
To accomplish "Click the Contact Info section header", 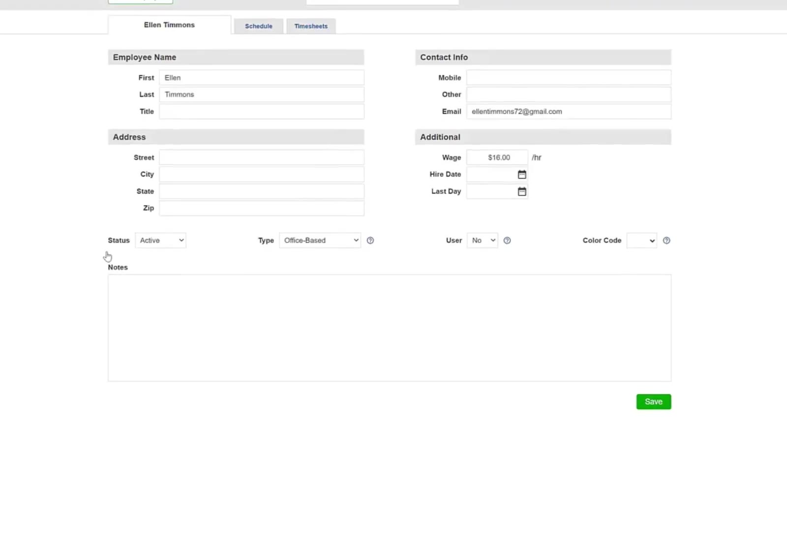I will [x=544, y=57].
